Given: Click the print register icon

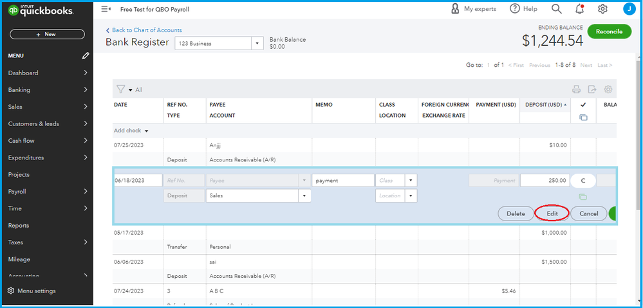Looking at the screenshot, I should pos(576,90).
